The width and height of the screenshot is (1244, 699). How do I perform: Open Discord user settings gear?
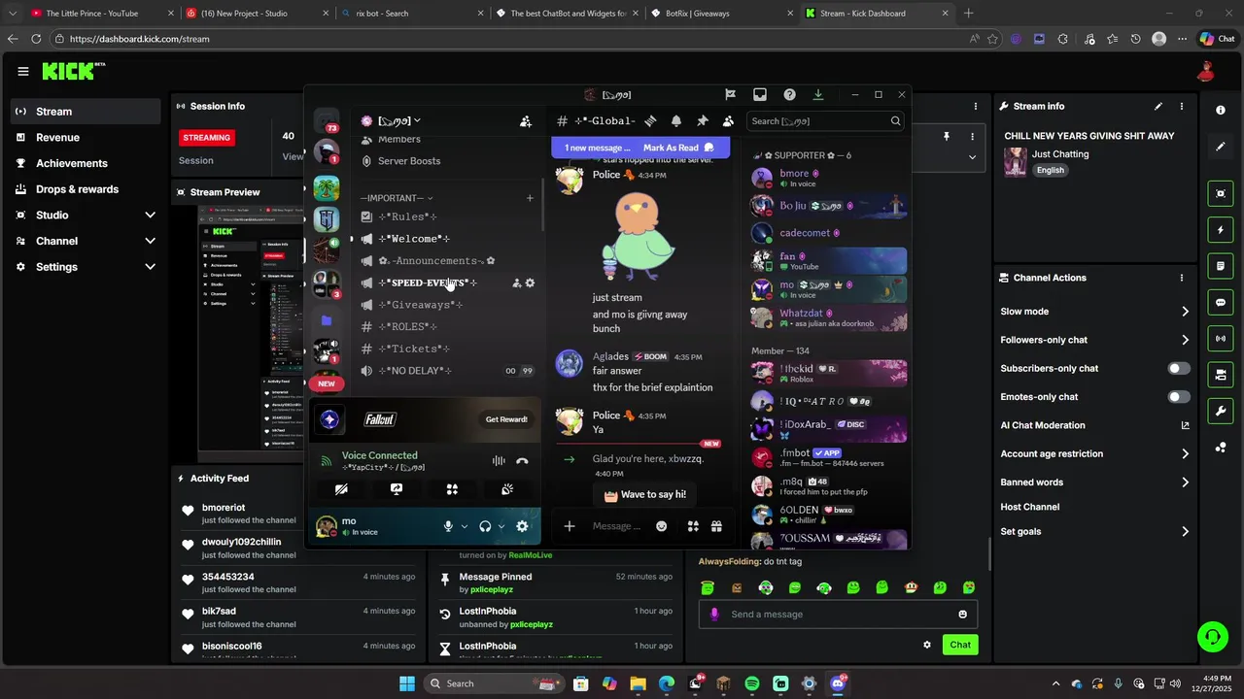pos(522,526)
